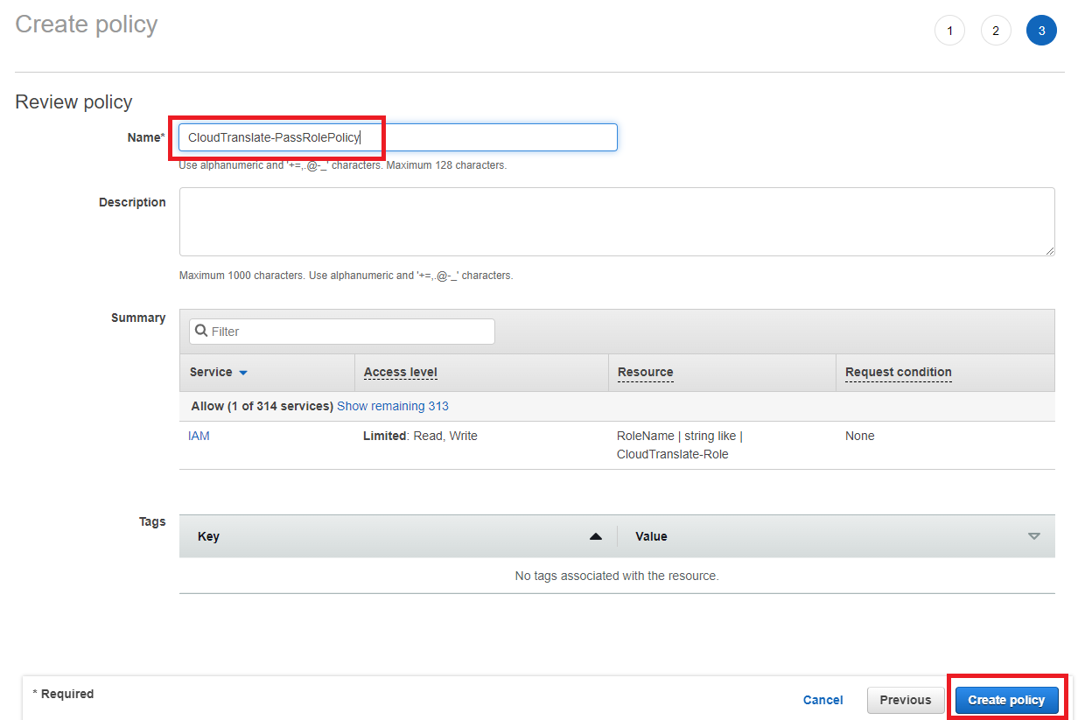Click the Access level column header

pyautogui.click(x=400, y=372)
